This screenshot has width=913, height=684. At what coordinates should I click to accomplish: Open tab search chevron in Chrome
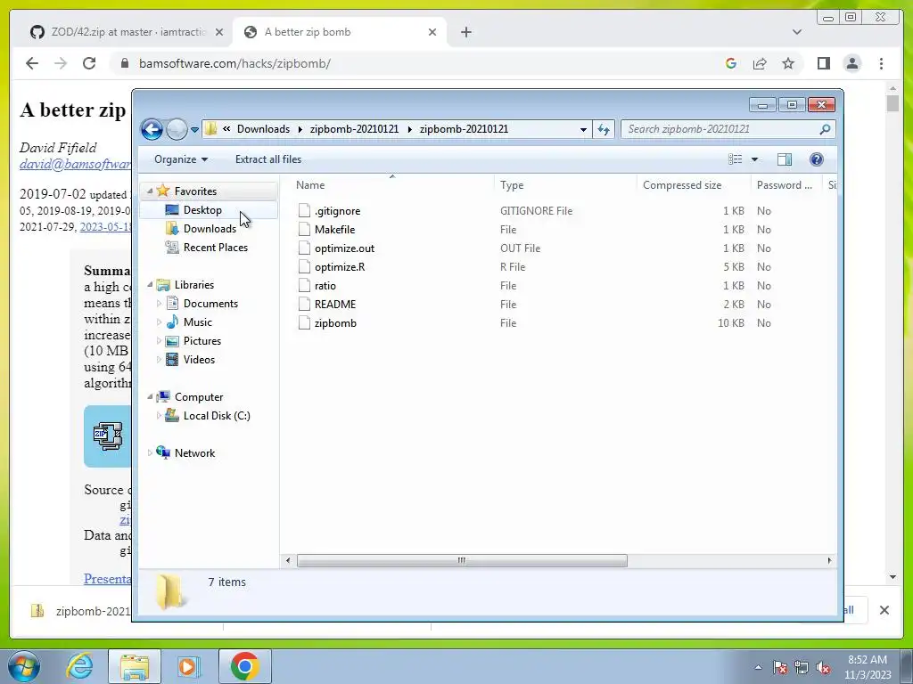pyautogui.click(x=797, y=32)
